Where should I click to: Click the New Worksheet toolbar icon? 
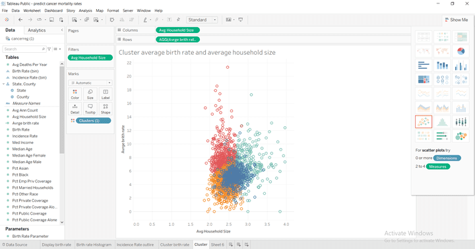coord(74,20)
